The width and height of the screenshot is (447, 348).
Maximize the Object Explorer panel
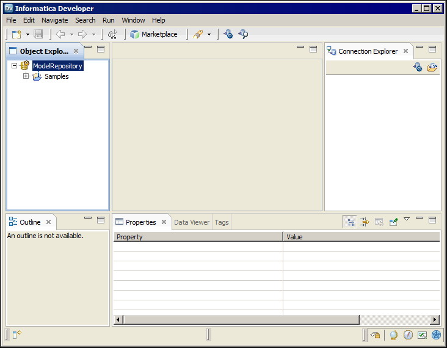(101, 49)
